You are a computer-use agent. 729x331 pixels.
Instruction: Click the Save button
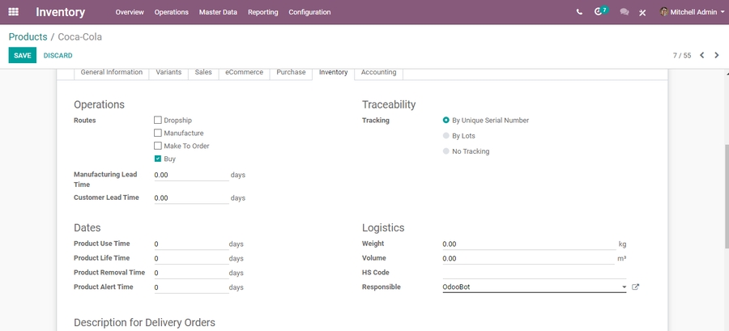click(23, 56)
